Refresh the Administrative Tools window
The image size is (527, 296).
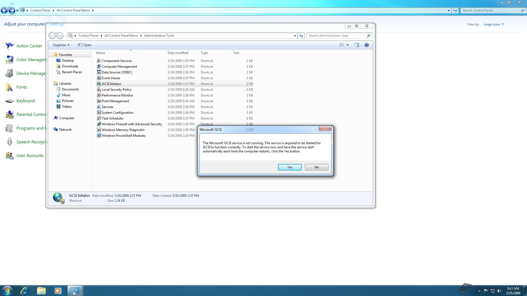[x=301, y=36]
